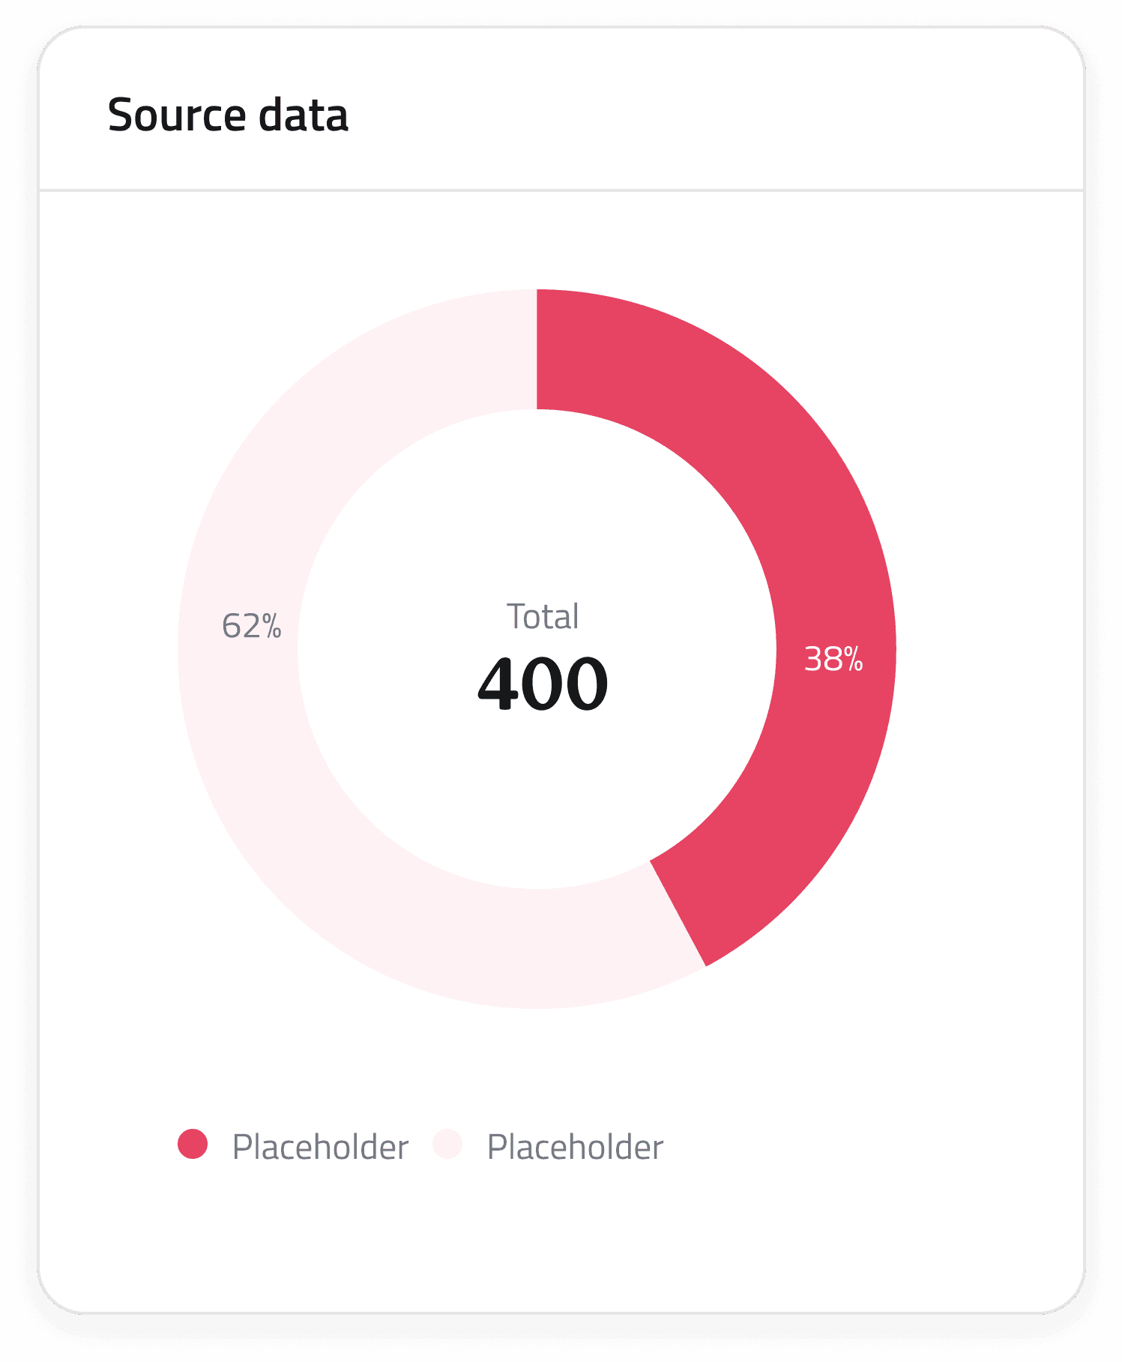The width and height of the screenshot is (1122, 1362).
Task: Click the first digit 4 of total
Action: click(498, 683)
